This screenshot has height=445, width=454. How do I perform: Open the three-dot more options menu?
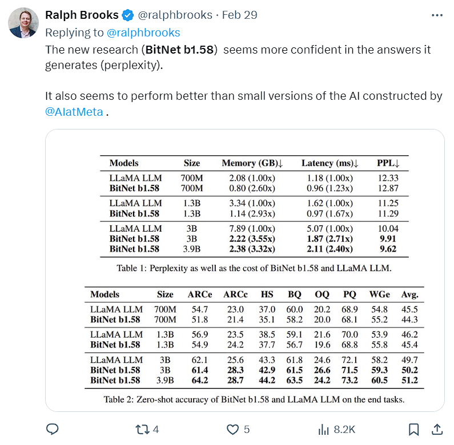437,15
